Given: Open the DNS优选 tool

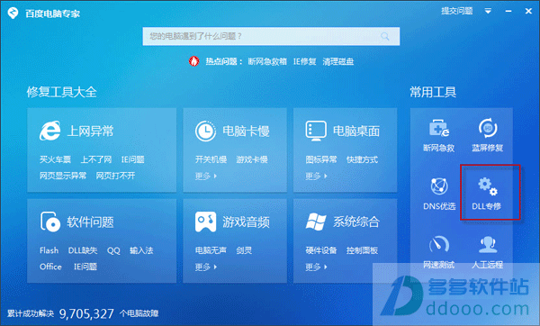Looking at the screenshot, I should (x=439, y=194).
